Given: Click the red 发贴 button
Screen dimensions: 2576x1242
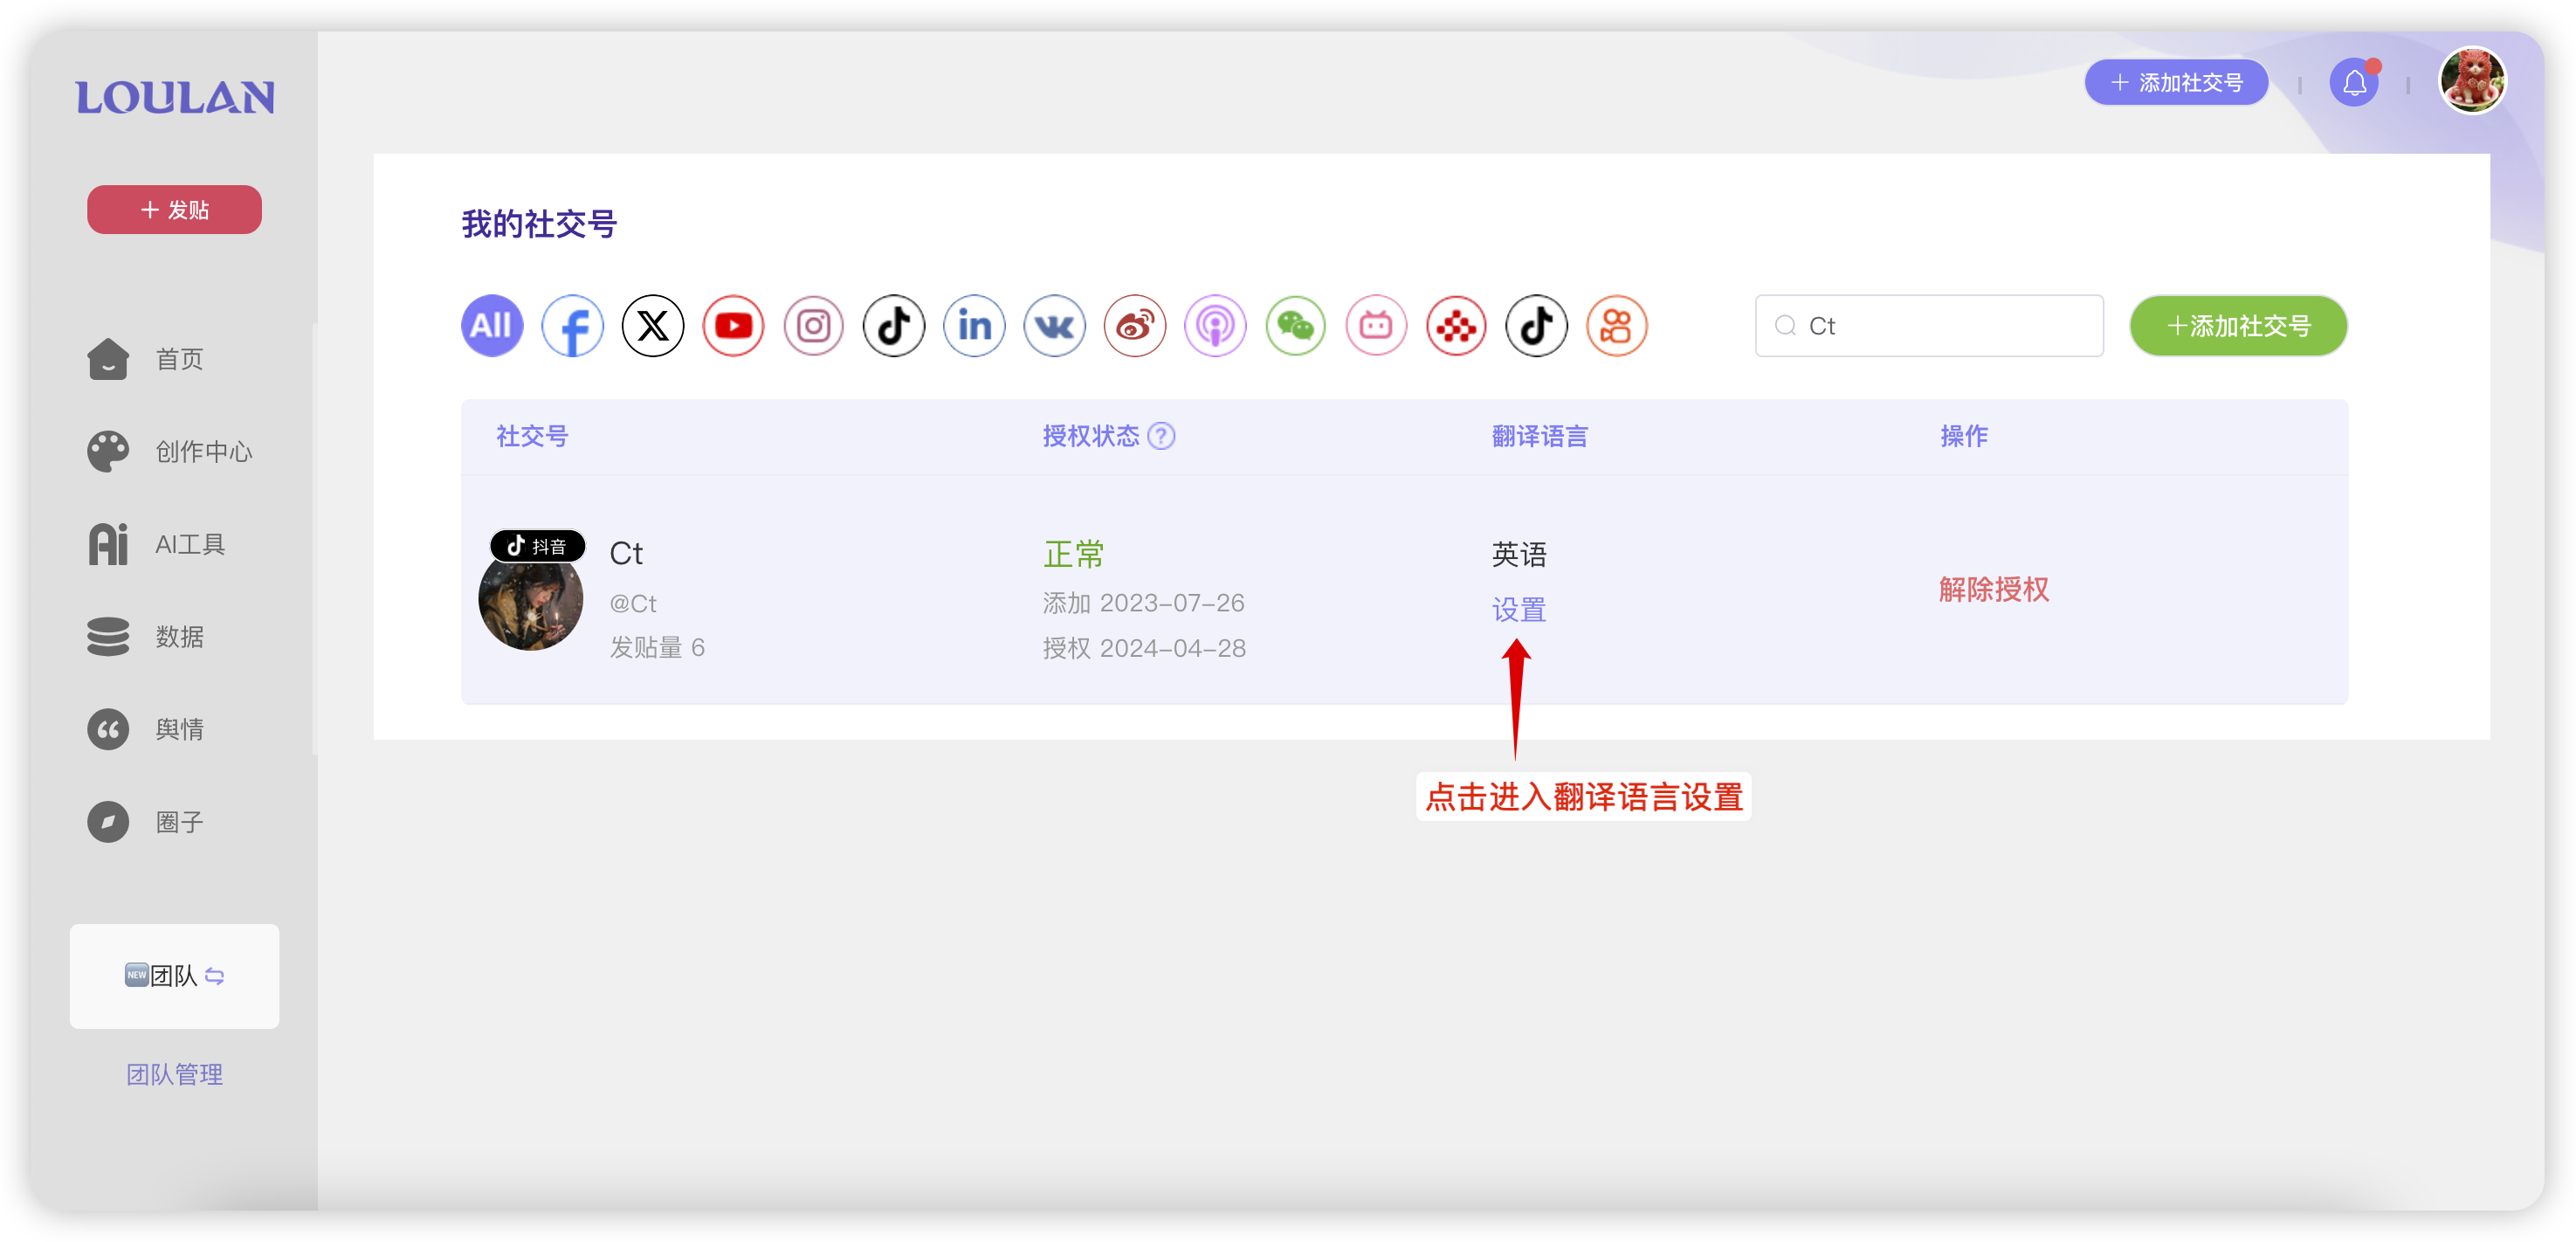Looking at the screenshot, I should click(174, 210).
